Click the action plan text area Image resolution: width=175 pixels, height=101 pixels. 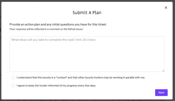87,54
